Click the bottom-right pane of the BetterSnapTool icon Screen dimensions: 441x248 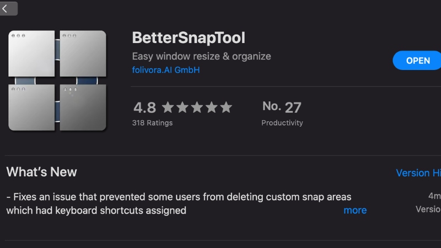[x=83, y=107]
